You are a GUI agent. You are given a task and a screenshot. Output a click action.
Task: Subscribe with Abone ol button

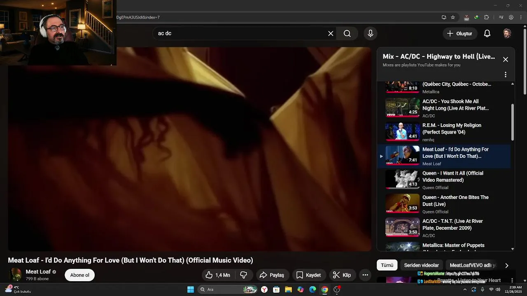(80, 275)
